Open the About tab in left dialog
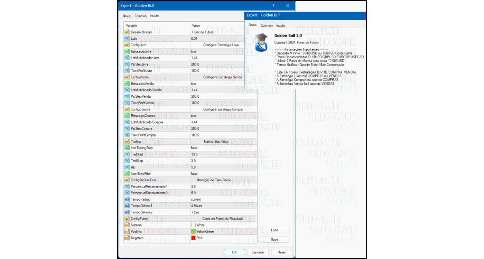The height and width of the screenshot is (259, 484). (x=127, y=16)
